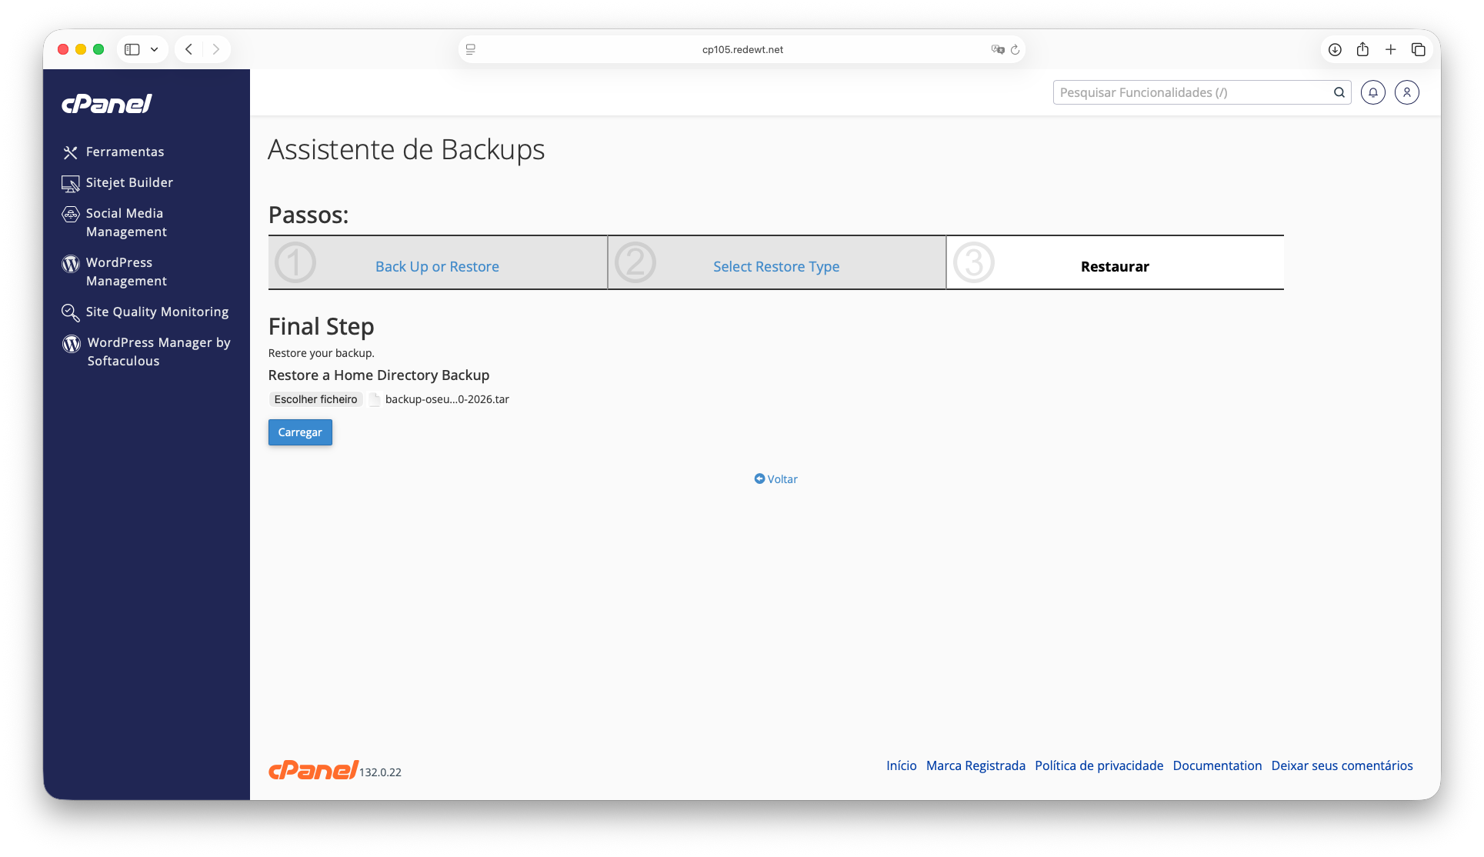The width and height of the screenshot is (1484, 857).
Task: Open the user account icon
Action: click(1406, 92)
